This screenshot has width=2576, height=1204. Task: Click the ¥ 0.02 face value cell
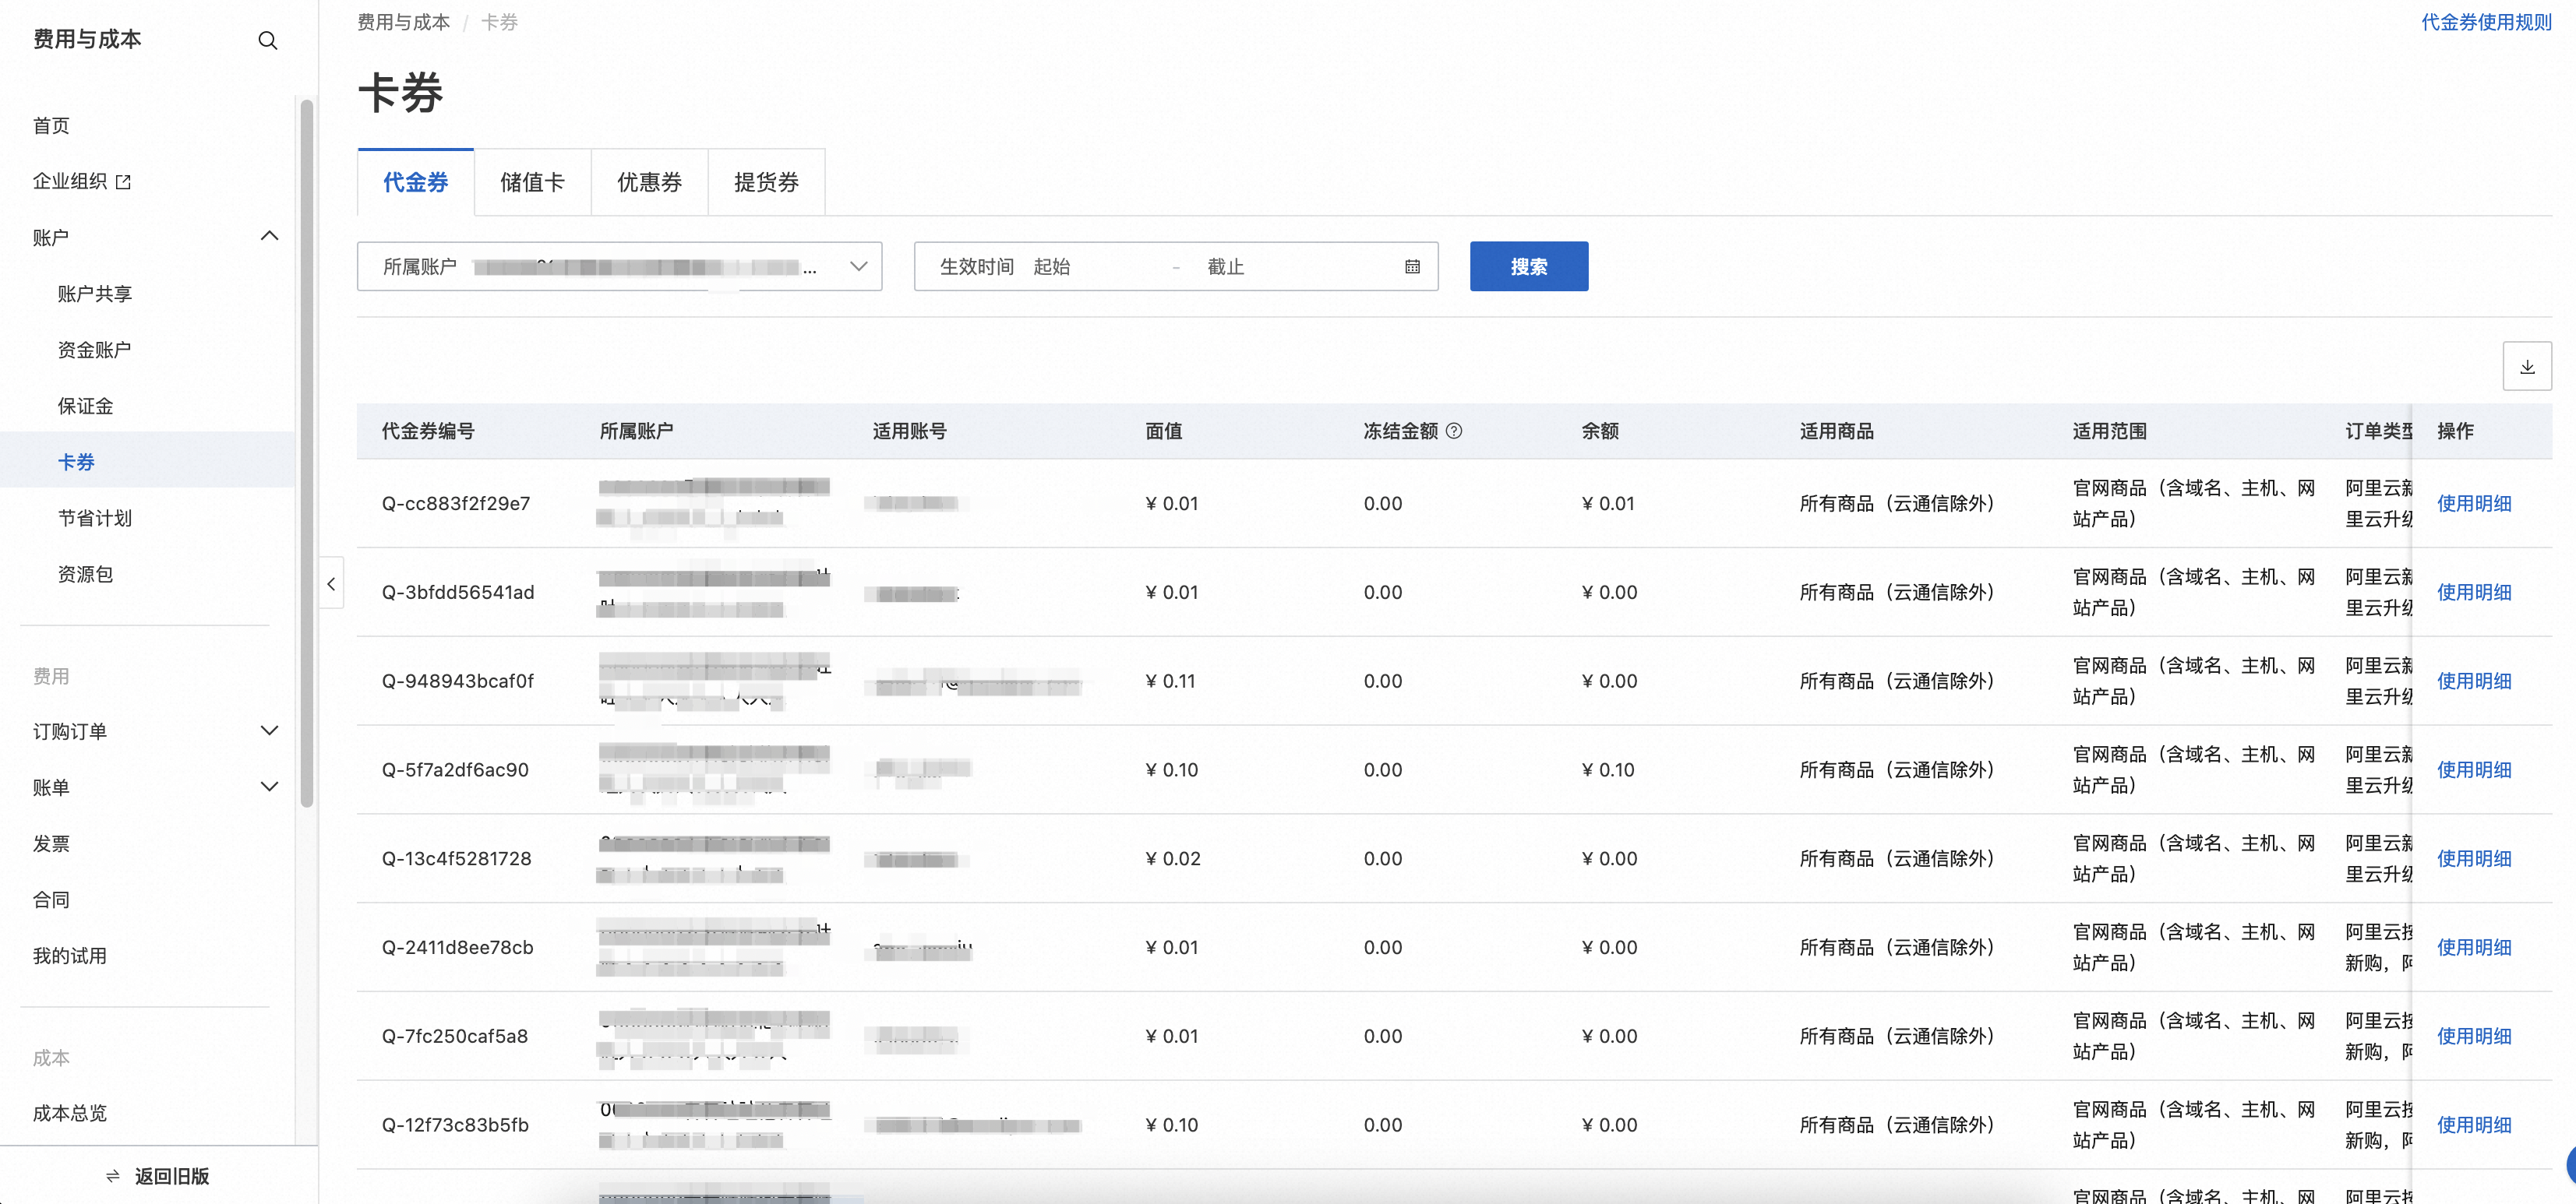coord(1172,859)
